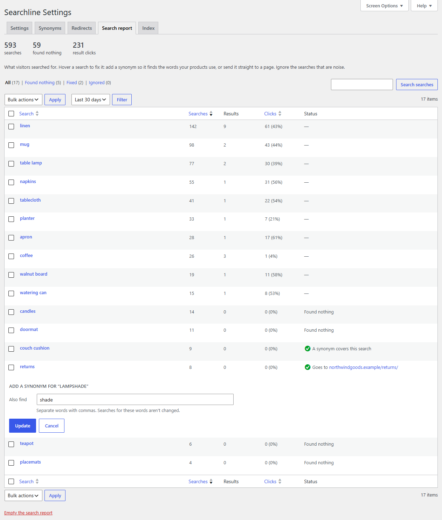This screenshot has width=442, height=520.
Task: Click the returns search term
Action: (x=27, y=367)
